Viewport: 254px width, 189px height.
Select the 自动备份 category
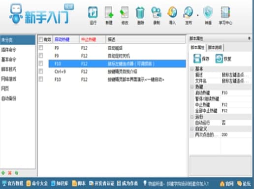pyautogui.click(x=18, y=98)
